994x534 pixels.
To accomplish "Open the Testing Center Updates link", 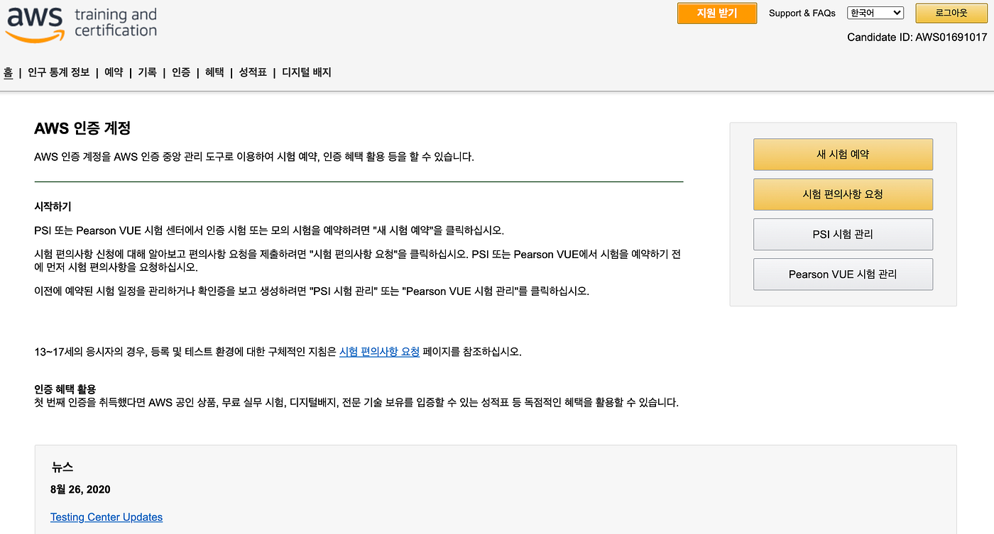I will tap(106, 517).
